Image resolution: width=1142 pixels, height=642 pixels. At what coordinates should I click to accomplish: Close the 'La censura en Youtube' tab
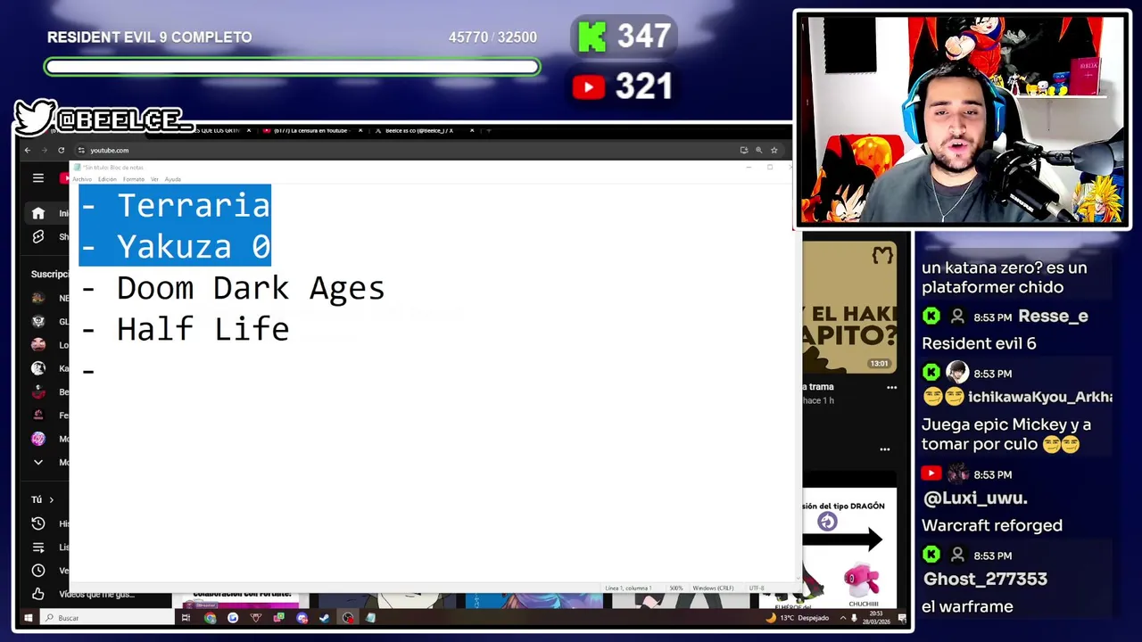pos(360,130)
